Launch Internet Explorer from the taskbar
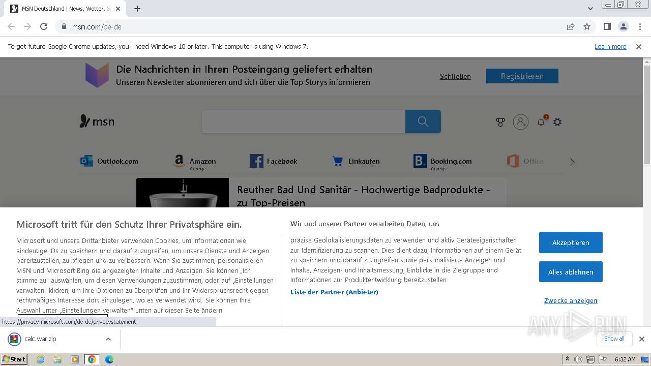Screen dimensions: 651x366 (x=40, y=359)
